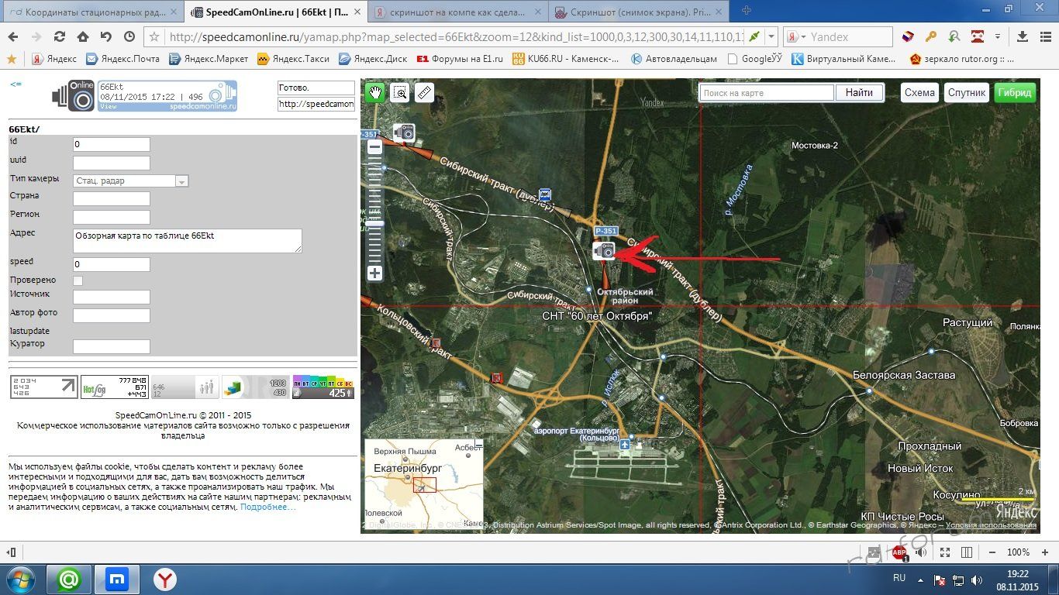Click the Страна input field

coord(111,199)
